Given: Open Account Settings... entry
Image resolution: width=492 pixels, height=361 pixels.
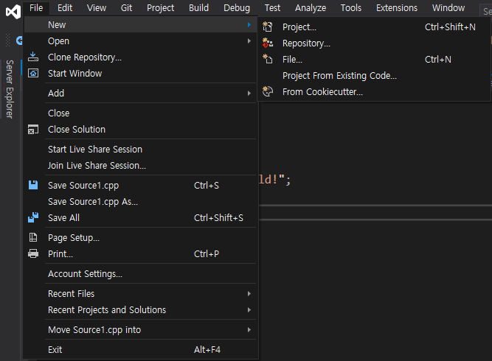Looking at the screenshot, I should pos(141,273).
